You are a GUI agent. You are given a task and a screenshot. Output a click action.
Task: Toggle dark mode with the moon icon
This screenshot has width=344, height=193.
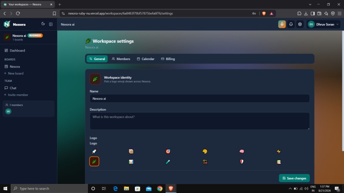pos(43,24)
